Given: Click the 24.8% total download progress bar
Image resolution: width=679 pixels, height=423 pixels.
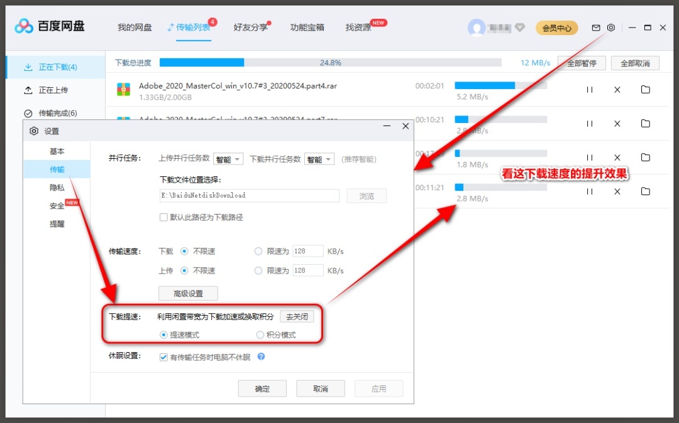Looking at the screenshot, I should (x=331, y=62).
